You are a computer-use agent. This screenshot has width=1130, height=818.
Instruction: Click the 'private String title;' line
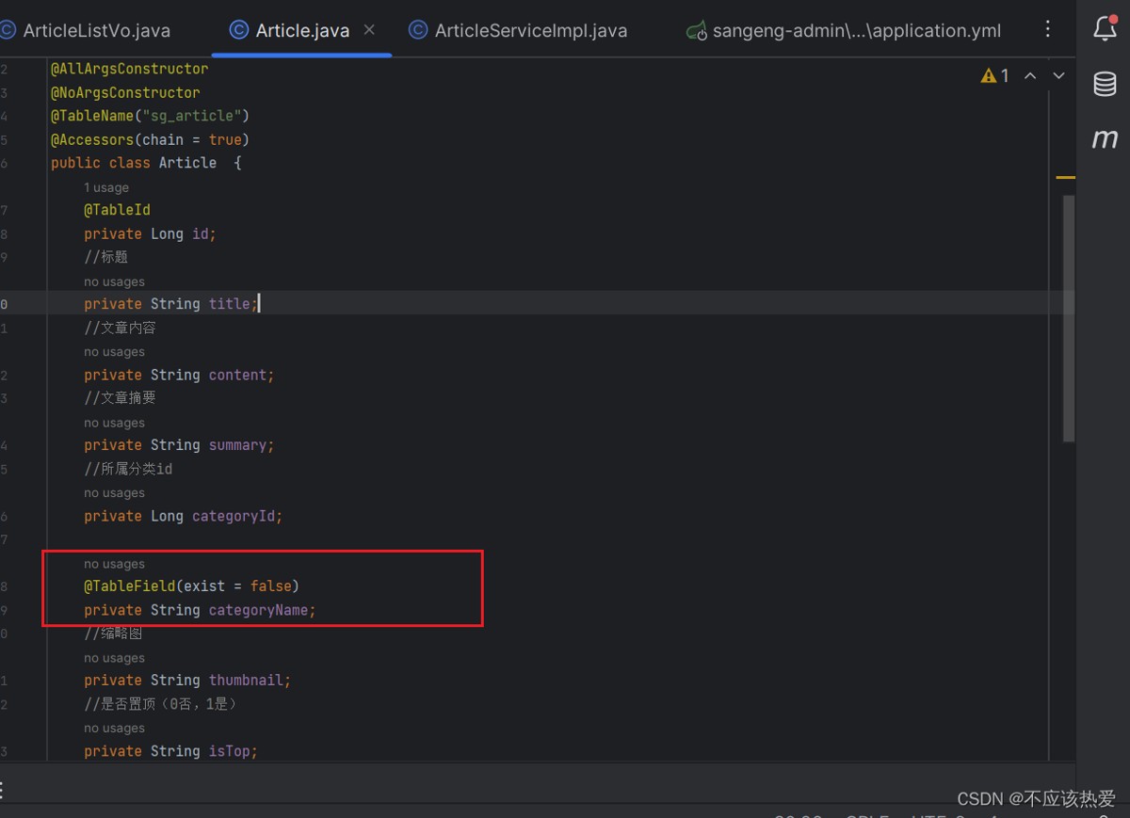coord(170,304)
